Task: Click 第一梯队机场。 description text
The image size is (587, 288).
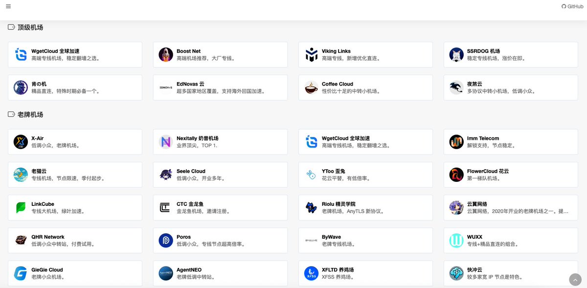Action: coord(484,178)
